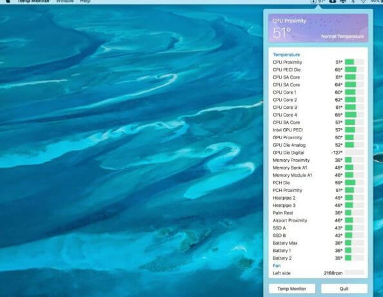Select the 'PCH Proximity' row label

pyautogui.click(x=288, y=190)
